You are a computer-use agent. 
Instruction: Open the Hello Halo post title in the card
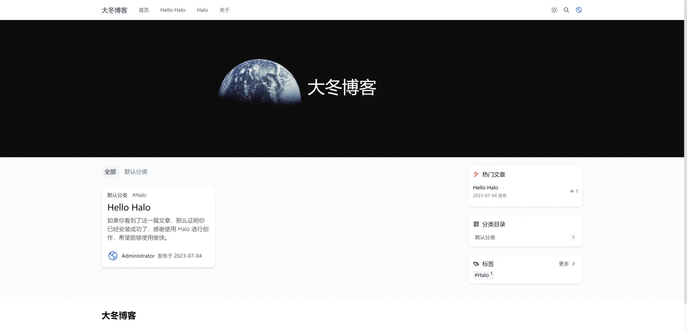point(129,207)
